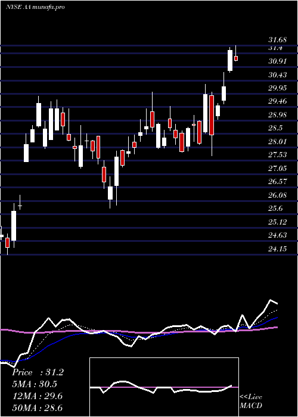298x417 pixels.
Task: Select the 25.12 price axis value
Action: click(277, 222)
